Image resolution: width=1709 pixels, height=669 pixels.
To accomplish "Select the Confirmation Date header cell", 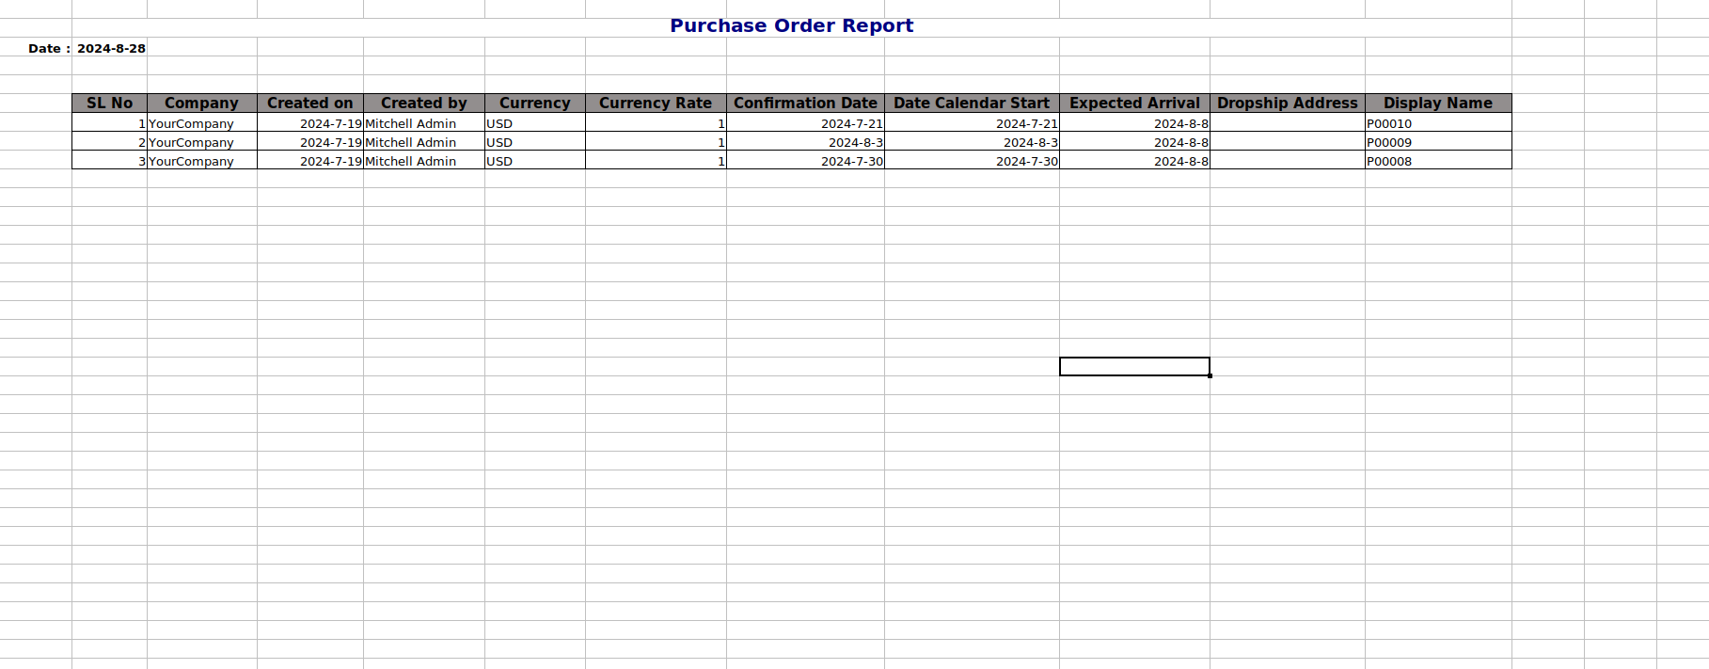I will (x=805, y=104).
